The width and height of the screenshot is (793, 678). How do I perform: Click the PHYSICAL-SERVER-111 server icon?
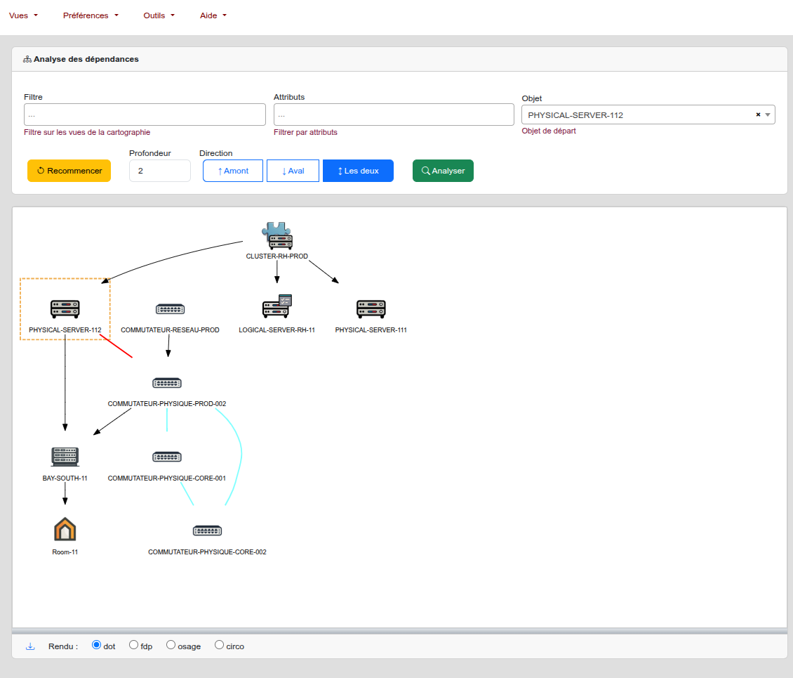click(371, 308)
